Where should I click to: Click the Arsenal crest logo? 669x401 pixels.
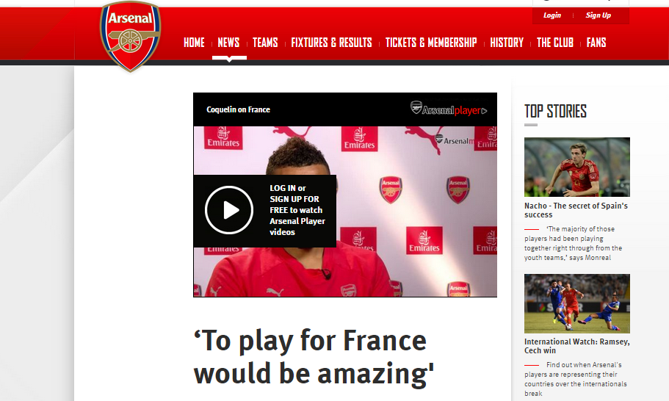(130, 36)
